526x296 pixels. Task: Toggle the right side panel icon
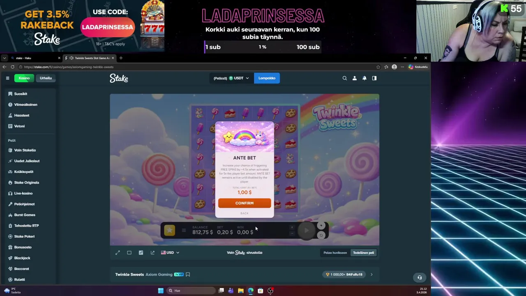click(374, 78)
